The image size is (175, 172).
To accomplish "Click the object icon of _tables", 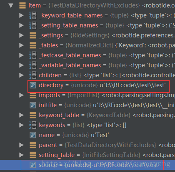I will [33, 45].
